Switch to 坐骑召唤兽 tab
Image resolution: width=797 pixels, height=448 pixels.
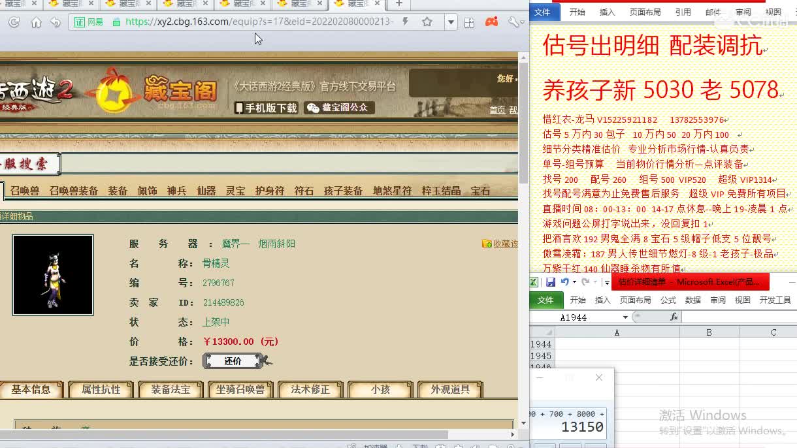[x=240, y=389]
